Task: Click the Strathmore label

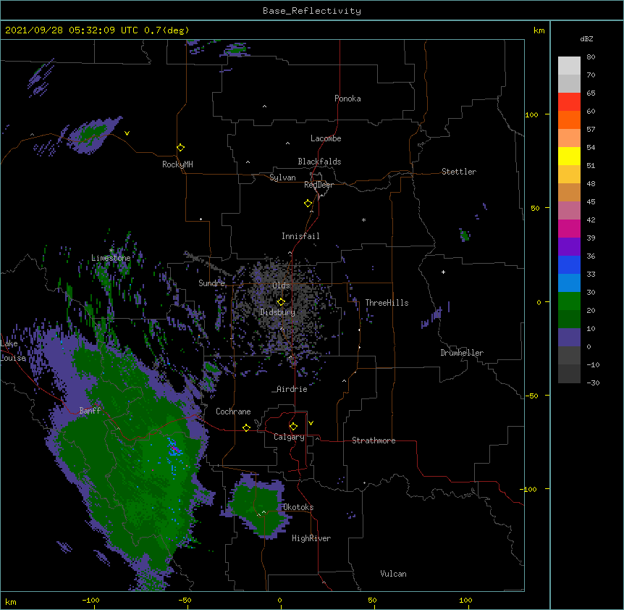Action: (374, 440)
